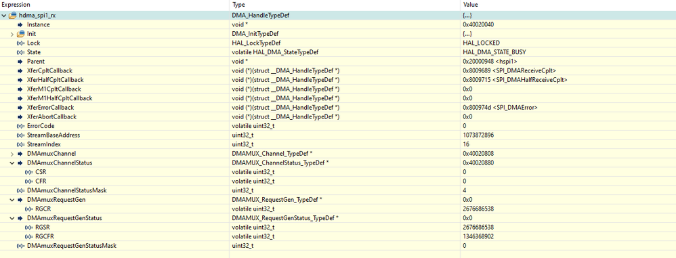The image size is (676, 258).
Task: Expand the Init struct row
Action: pos(12,34)
